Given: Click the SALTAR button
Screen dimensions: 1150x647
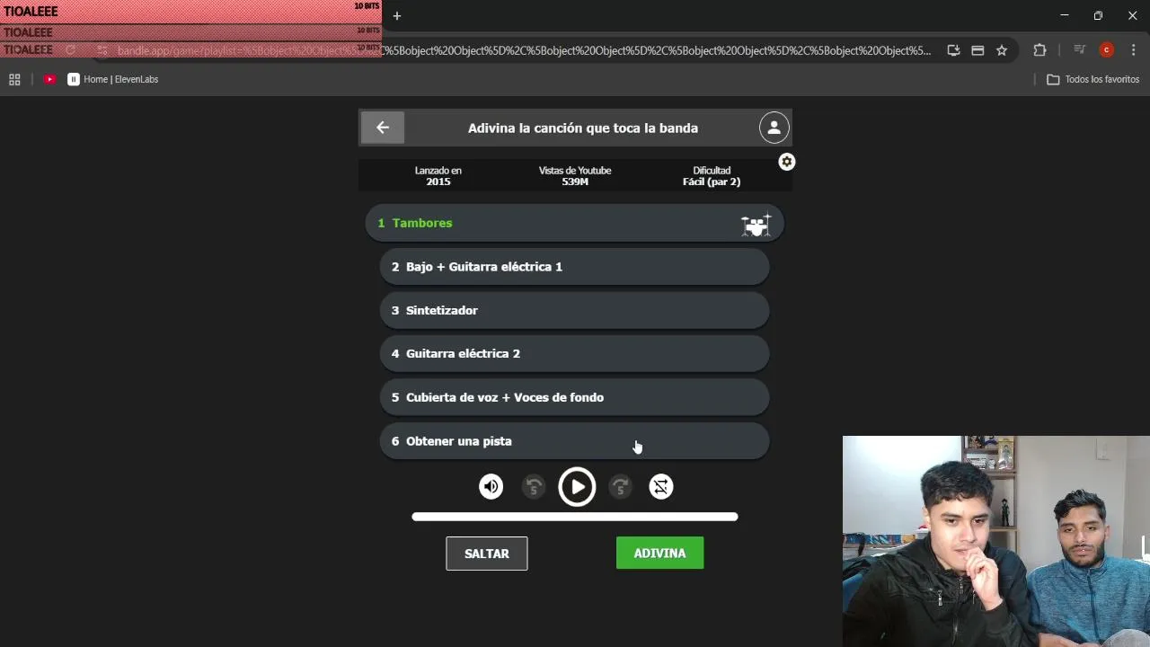Looking at the screenshot, I should (x=487, y=554).
